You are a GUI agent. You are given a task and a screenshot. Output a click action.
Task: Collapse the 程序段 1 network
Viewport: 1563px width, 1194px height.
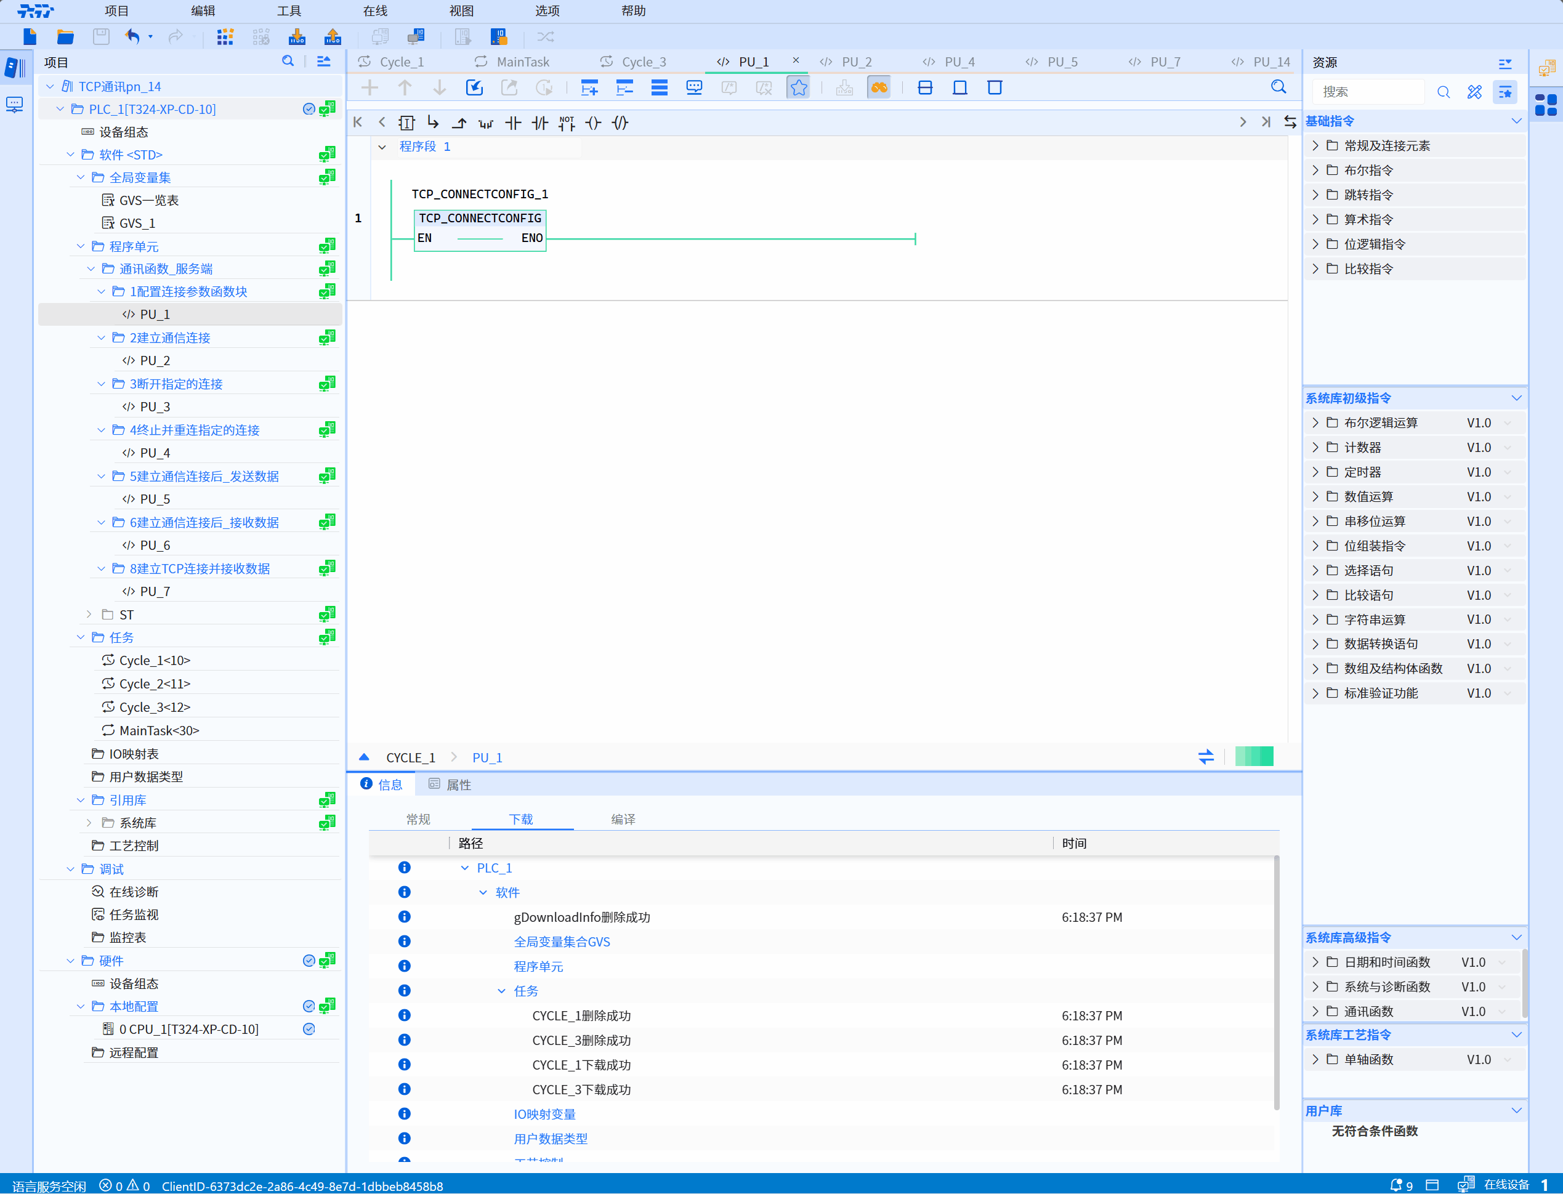click(382, 147)
